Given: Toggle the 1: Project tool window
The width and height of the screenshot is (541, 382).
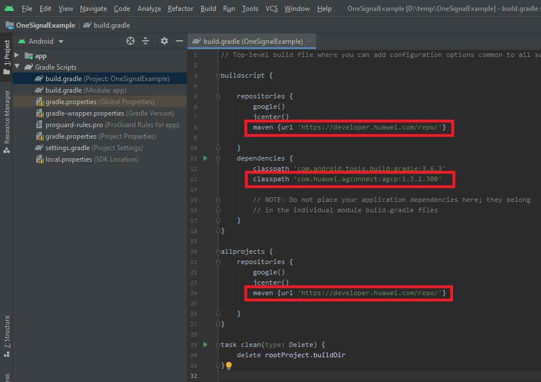Looking at the screenshot, I should 6,56.
